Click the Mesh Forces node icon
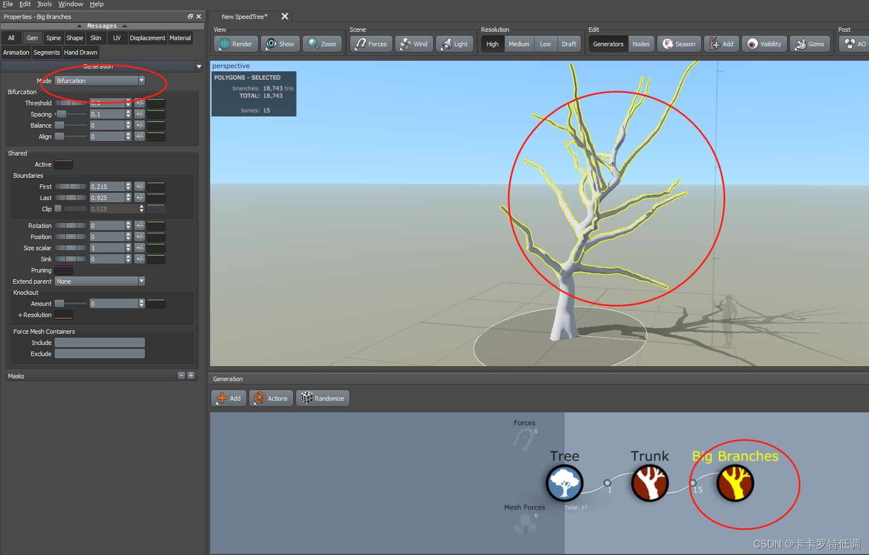 pos(525,523)
